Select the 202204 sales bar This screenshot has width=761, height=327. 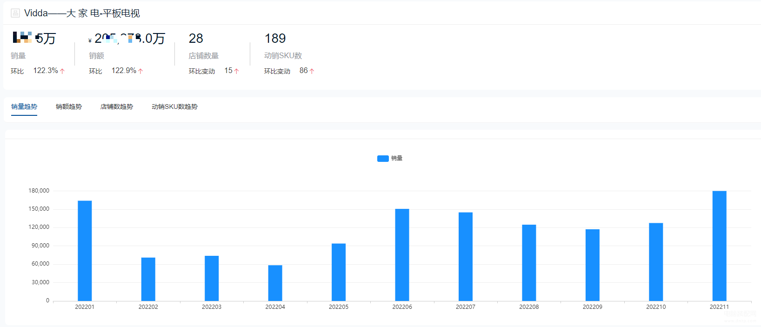(x=275, y=283)
